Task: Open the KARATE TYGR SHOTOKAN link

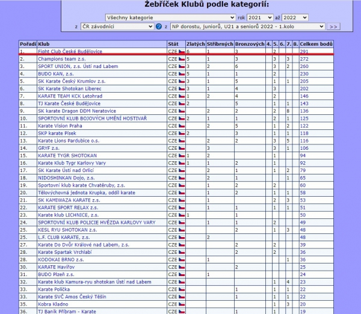Action: coord(67,156)
